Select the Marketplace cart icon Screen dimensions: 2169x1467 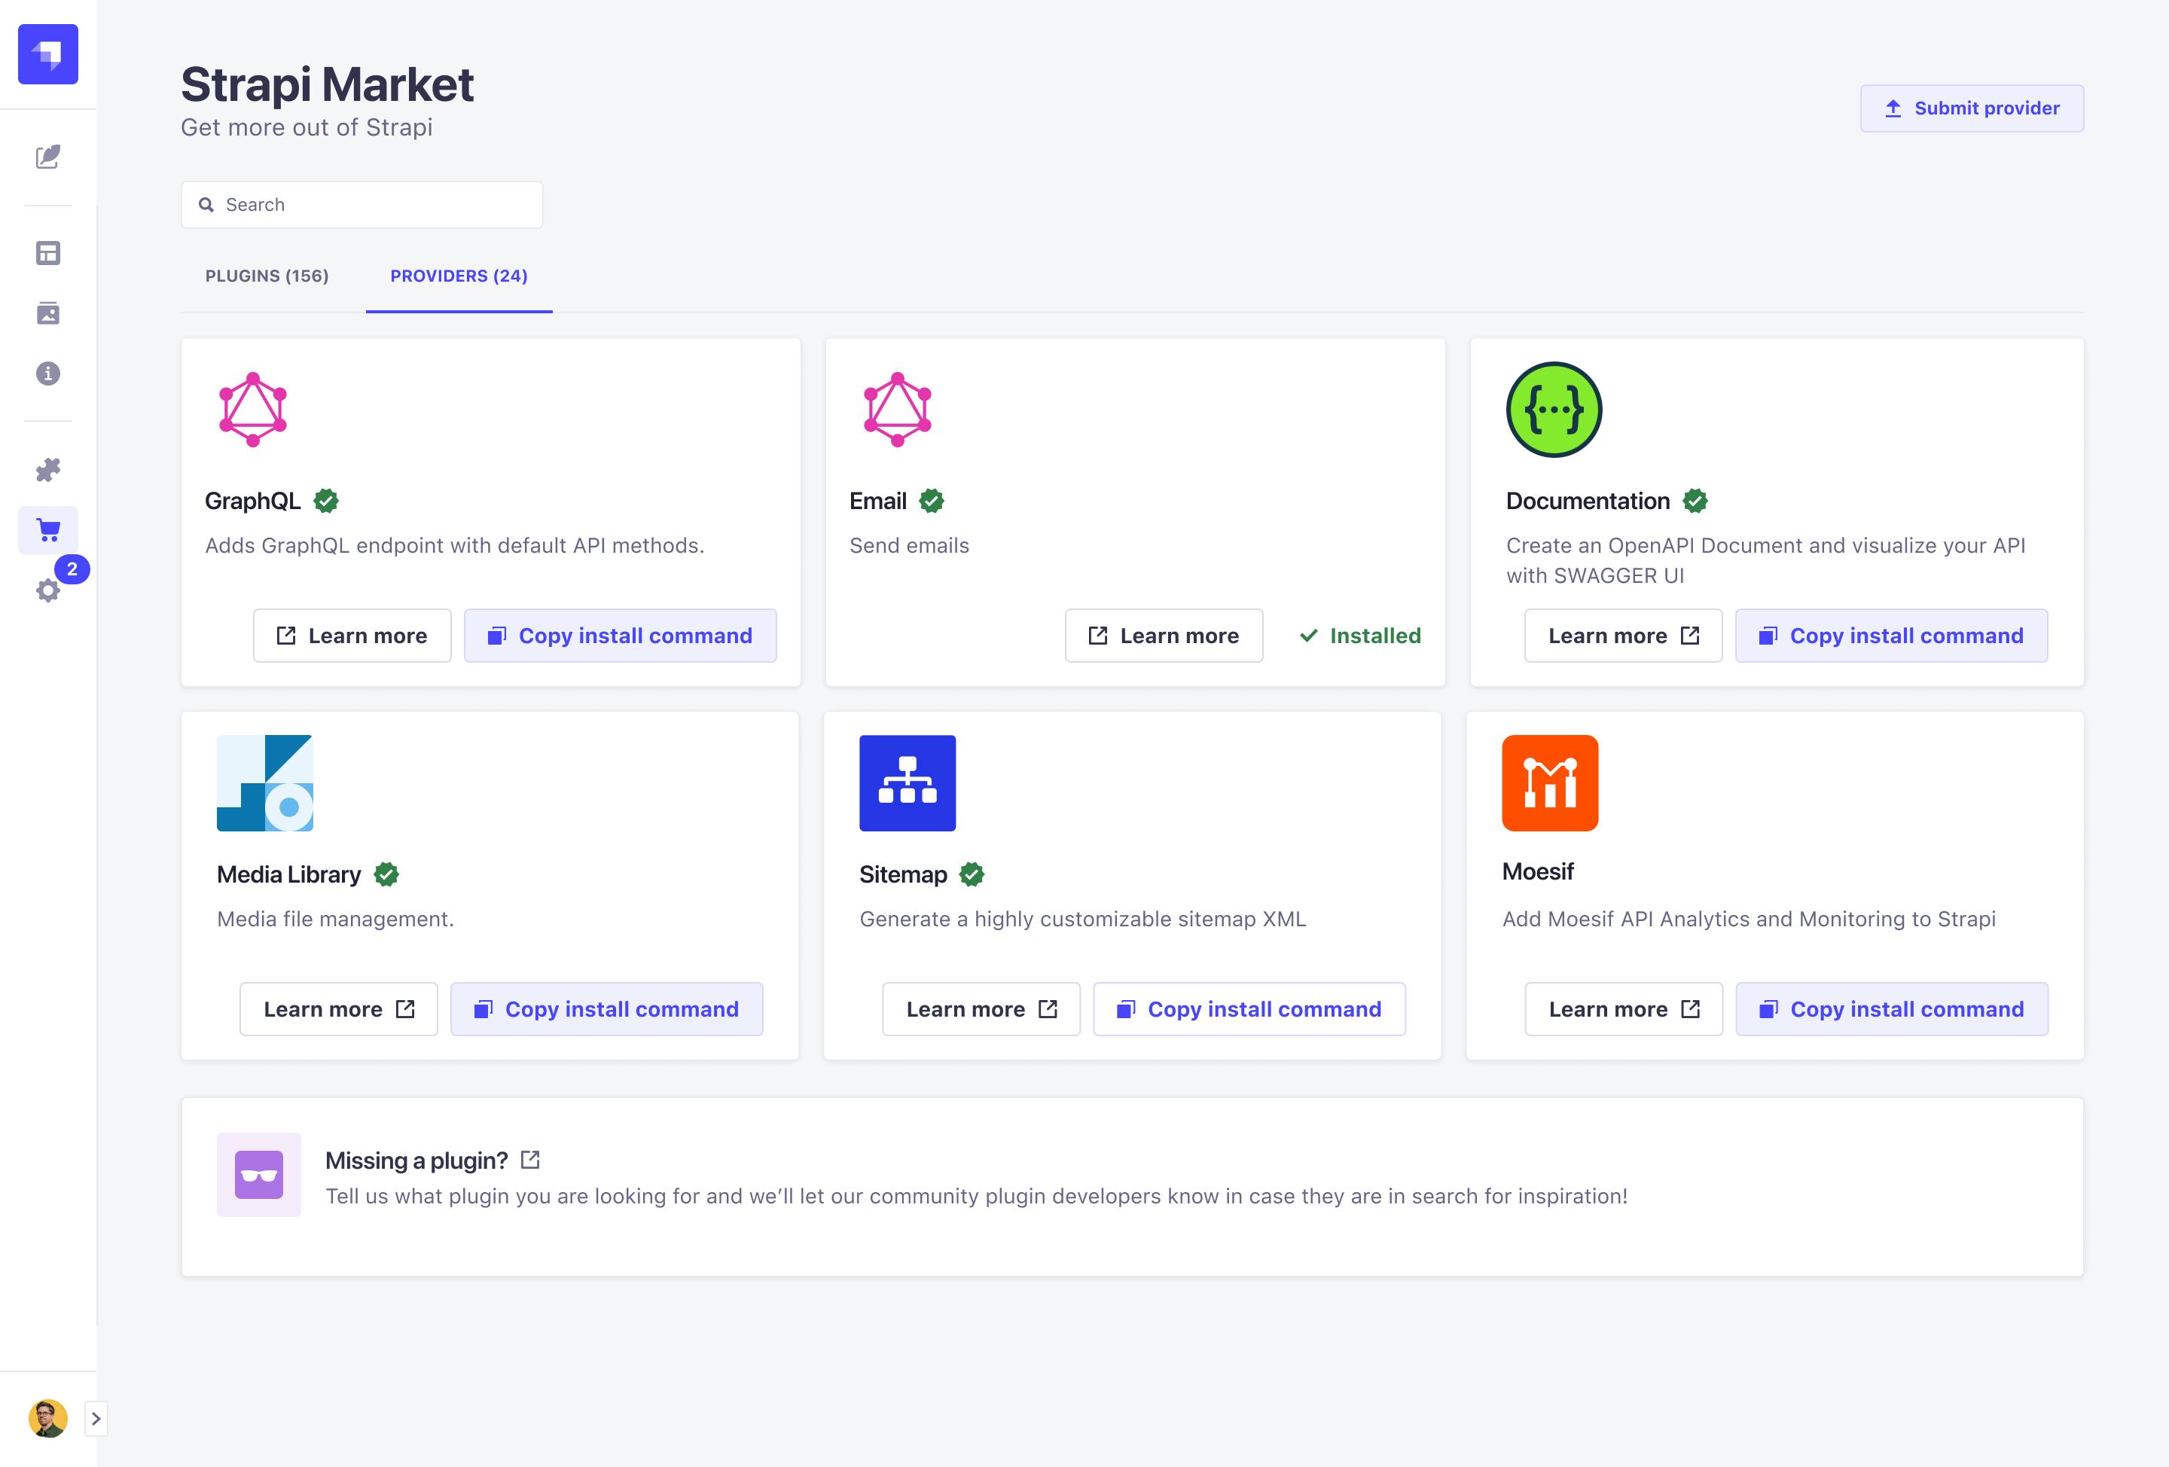tap(47, 530)
